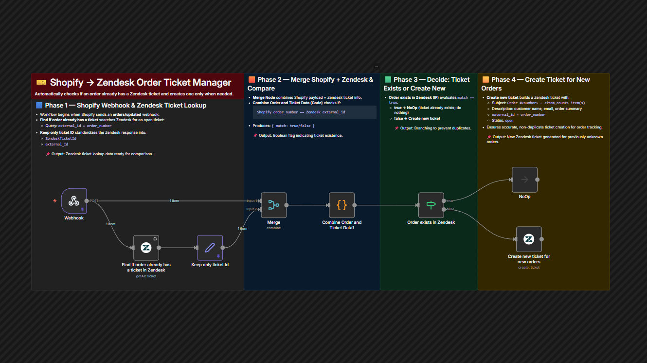
Task: Click the green IF icon on Order exists in Zendesk
Action: pos(431,204)
